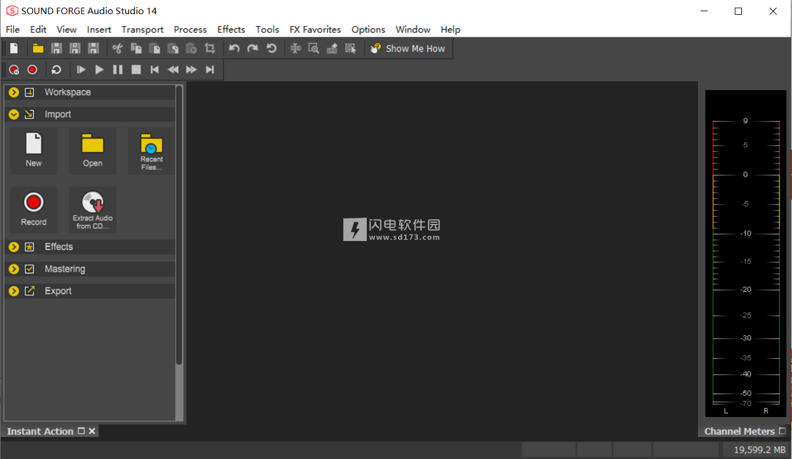Open the View menu

coord(67,29)
